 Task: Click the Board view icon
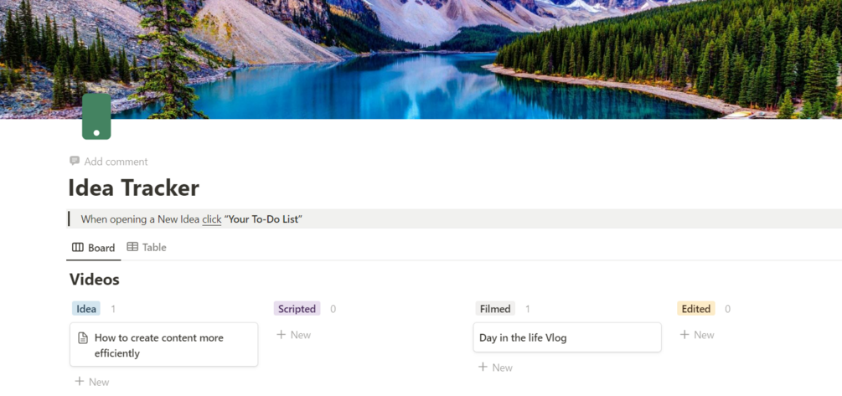coord(78,247)
